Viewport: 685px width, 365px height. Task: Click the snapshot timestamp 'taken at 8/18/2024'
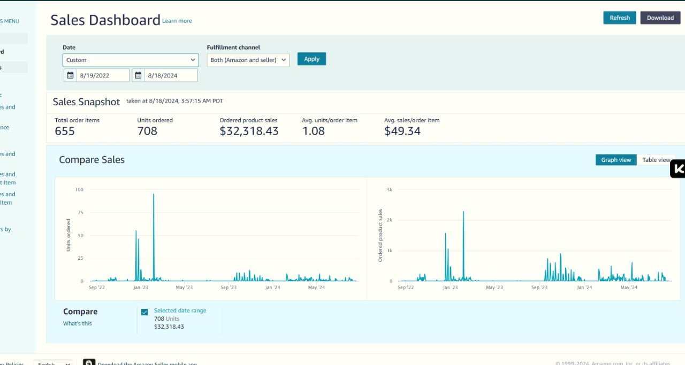[x=174, y=100]
